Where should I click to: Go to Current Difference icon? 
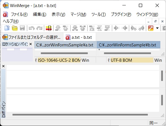tap(99, 28)
